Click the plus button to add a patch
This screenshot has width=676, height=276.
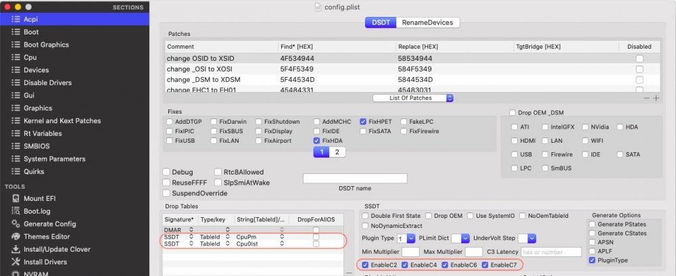(656, 98)
